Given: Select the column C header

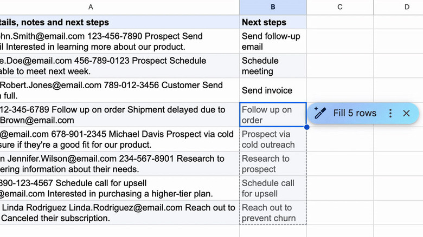Looking at the screenshot, I should pyautogui.click(x=339, y=7).
